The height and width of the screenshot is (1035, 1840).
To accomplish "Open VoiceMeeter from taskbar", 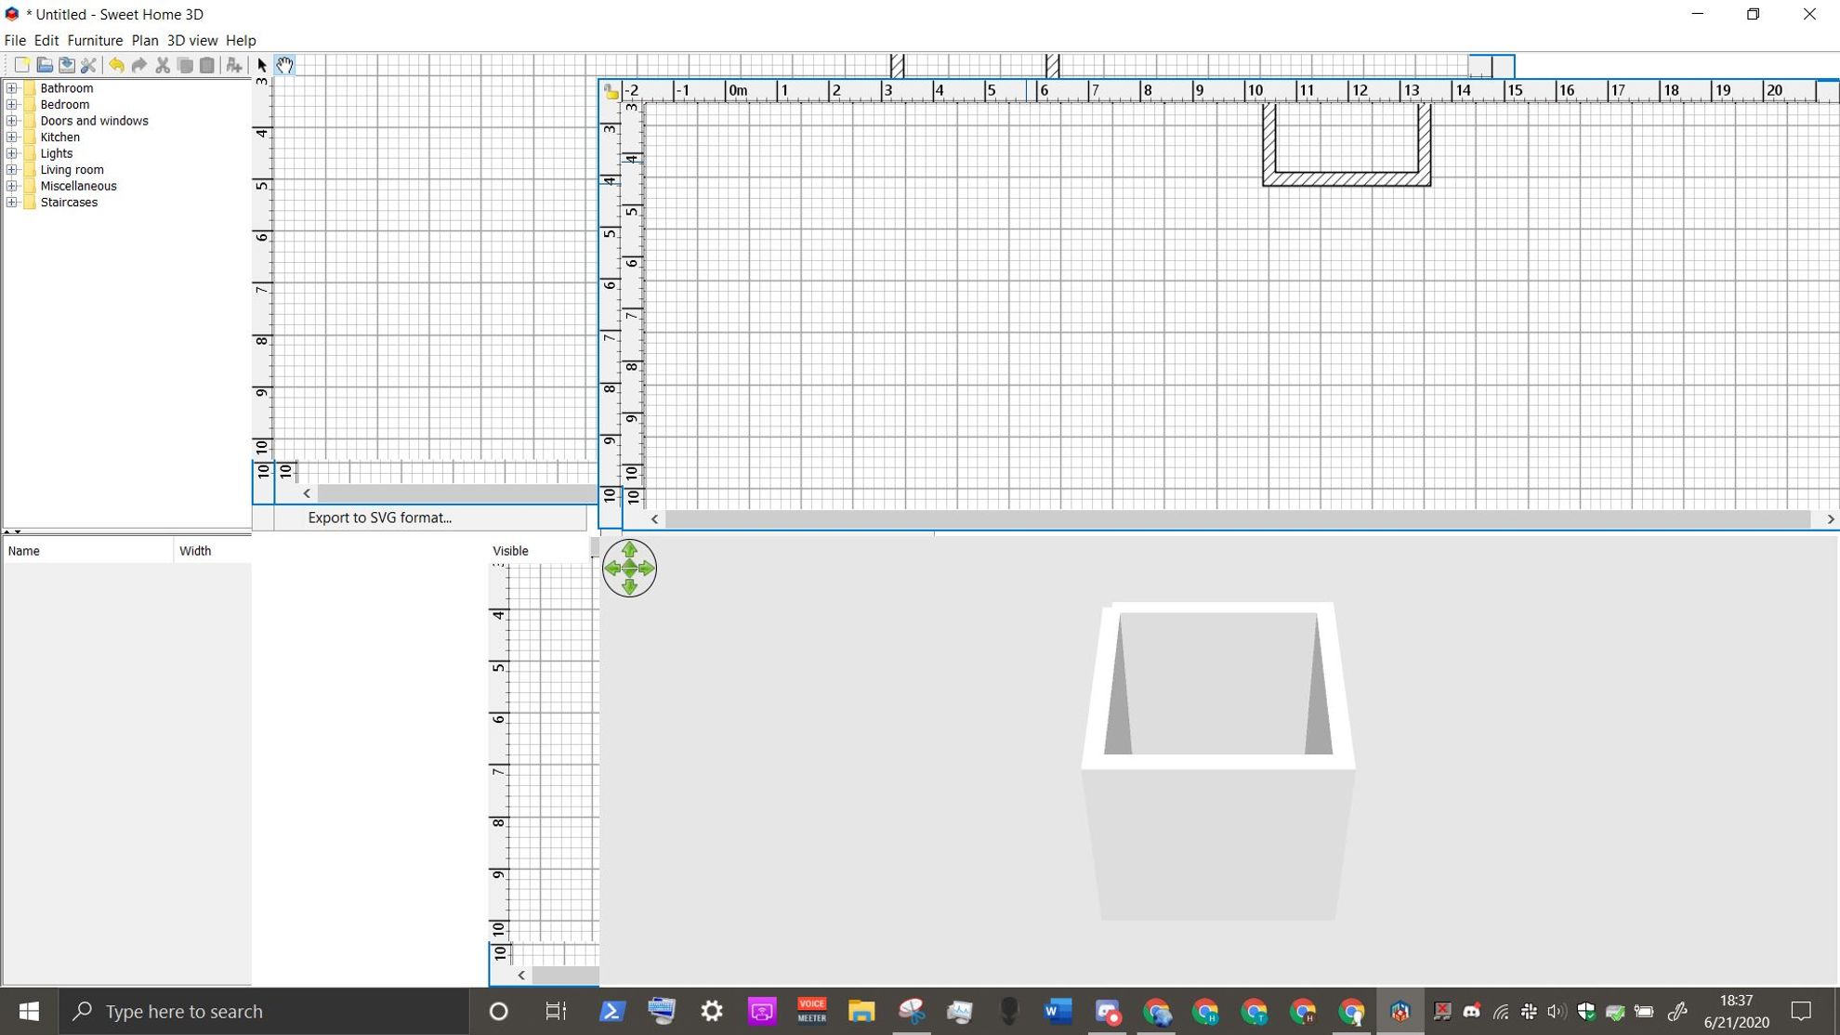I will point(811,1011).
